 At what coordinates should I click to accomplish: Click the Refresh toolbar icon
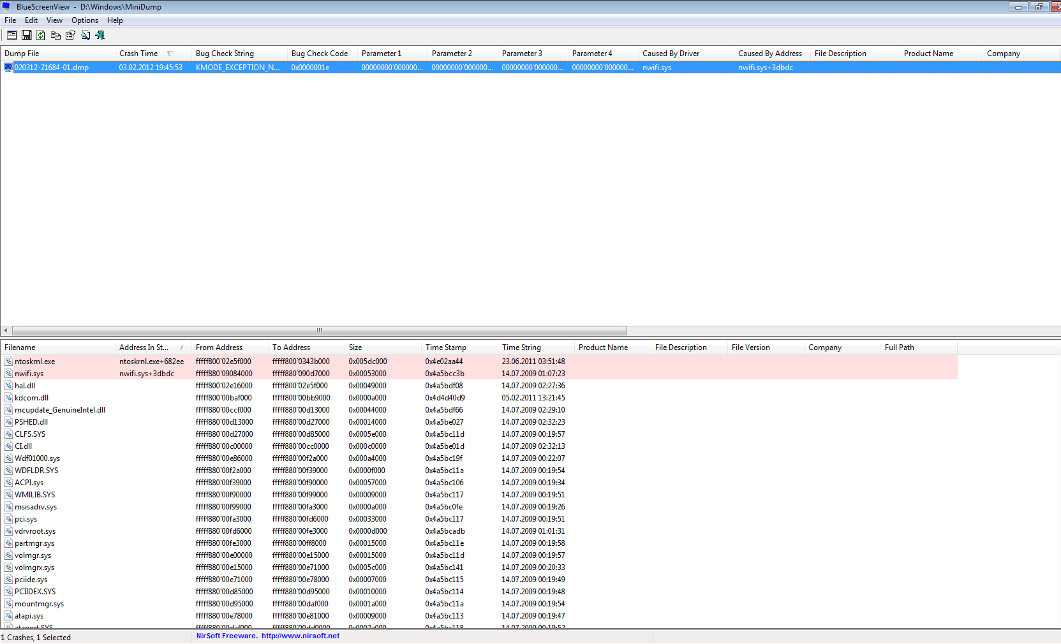[x=41, y=35]
